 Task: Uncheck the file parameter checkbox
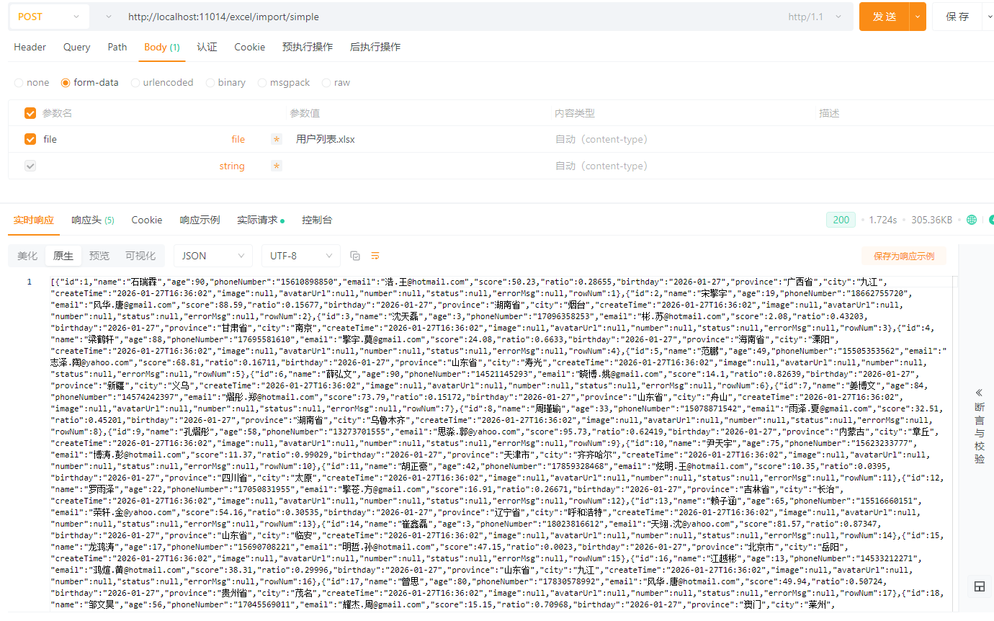30,139
